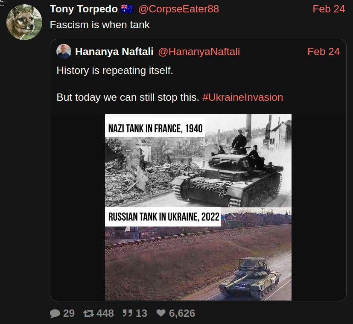This screenshot has height=324, width=353.
Task: Click the quote marks icon
Action: pos(127,314)
